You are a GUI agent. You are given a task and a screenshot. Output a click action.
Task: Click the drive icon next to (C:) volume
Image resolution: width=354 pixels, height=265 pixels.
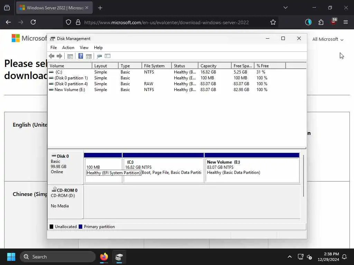51,72
